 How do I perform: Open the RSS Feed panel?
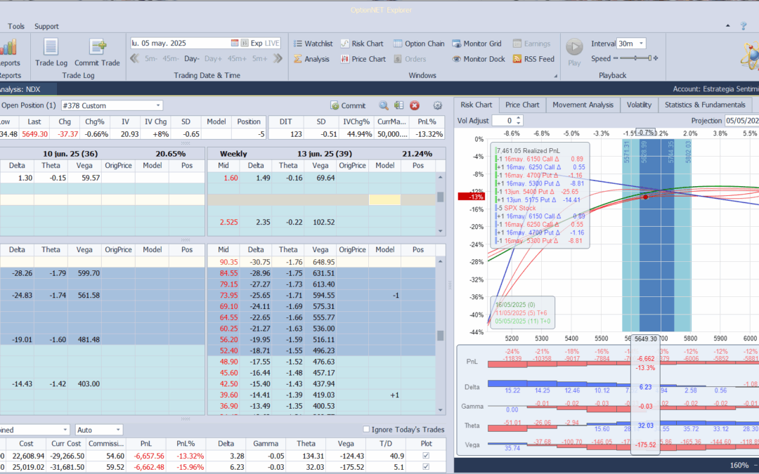pos(533,59)
